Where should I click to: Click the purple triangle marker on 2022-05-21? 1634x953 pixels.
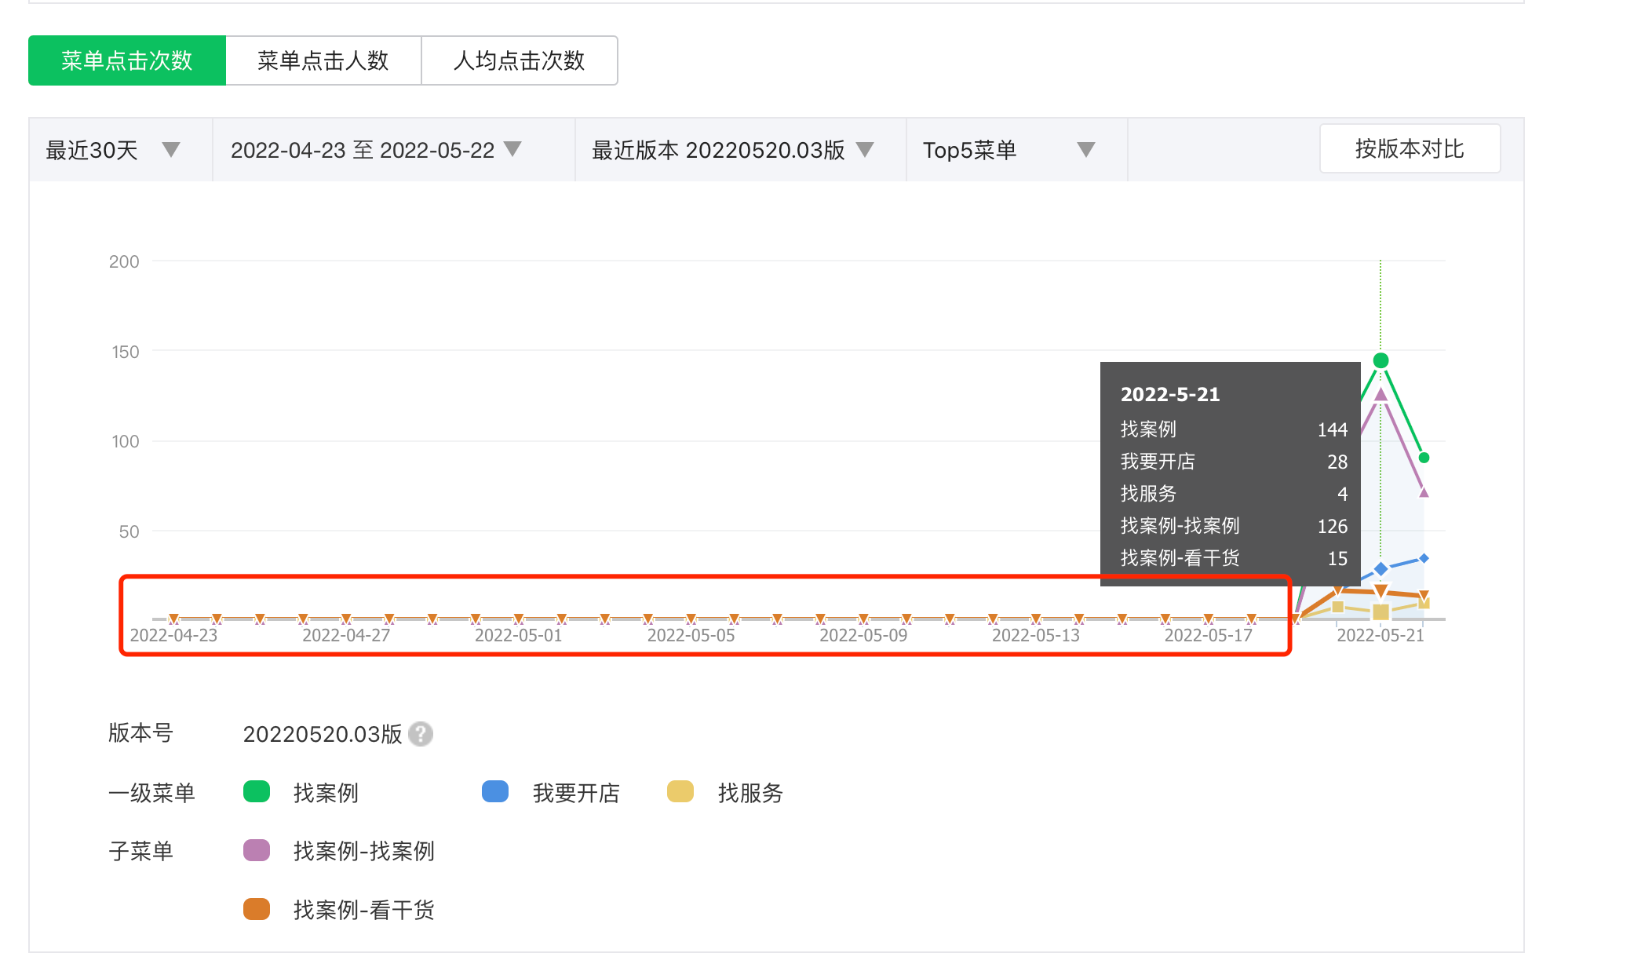1381,394
